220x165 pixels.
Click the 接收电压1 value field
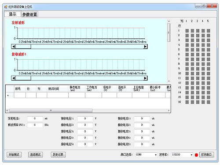(x=85, y=118)
